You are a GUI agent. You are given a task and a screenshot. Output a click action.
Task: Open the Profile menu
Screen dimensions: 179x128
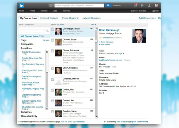coord(32,11)
